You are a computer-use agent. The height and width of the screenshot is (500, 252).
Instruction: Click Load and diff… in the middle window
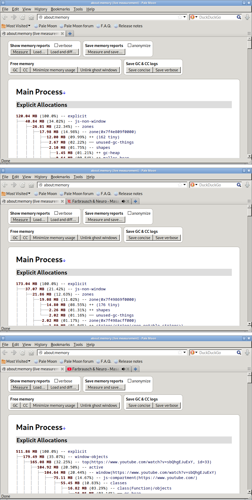coord(63,220)
